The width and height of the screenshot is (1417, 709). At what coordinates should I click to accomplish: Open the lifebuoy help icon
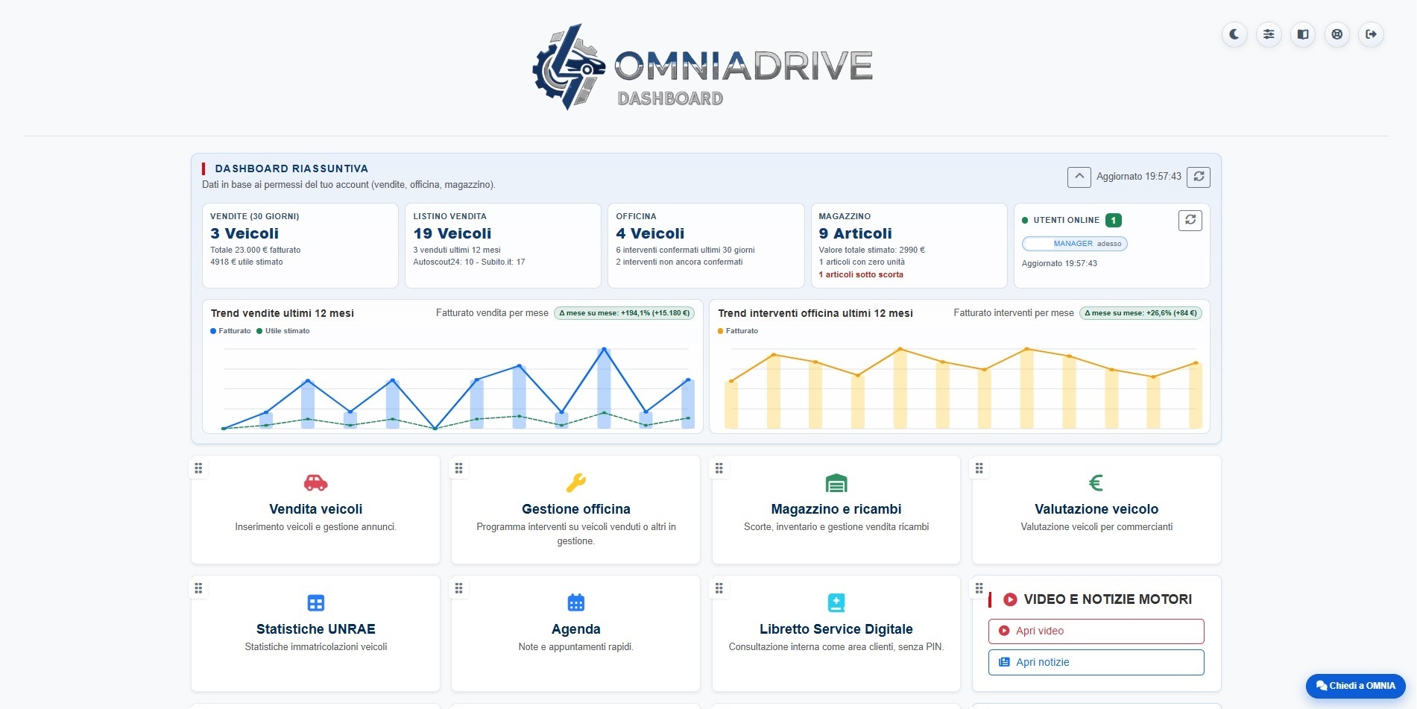1337,34
